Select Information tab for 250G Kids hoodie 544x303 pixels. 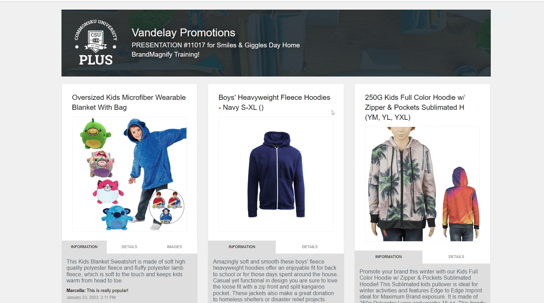pos(388,257)
